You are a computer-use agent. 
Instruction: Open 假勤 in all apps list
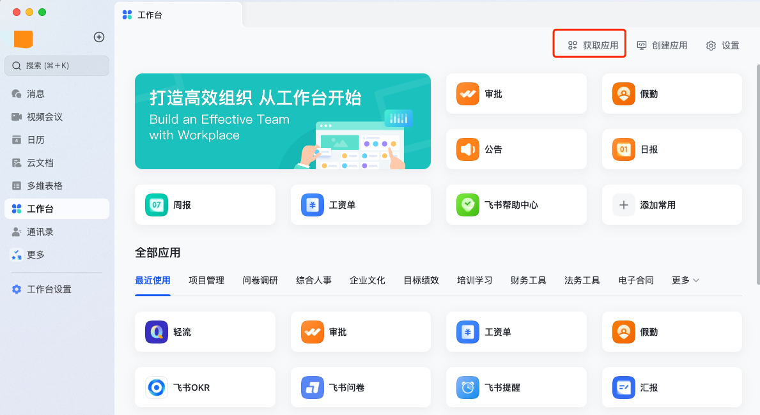pos(672,332)
